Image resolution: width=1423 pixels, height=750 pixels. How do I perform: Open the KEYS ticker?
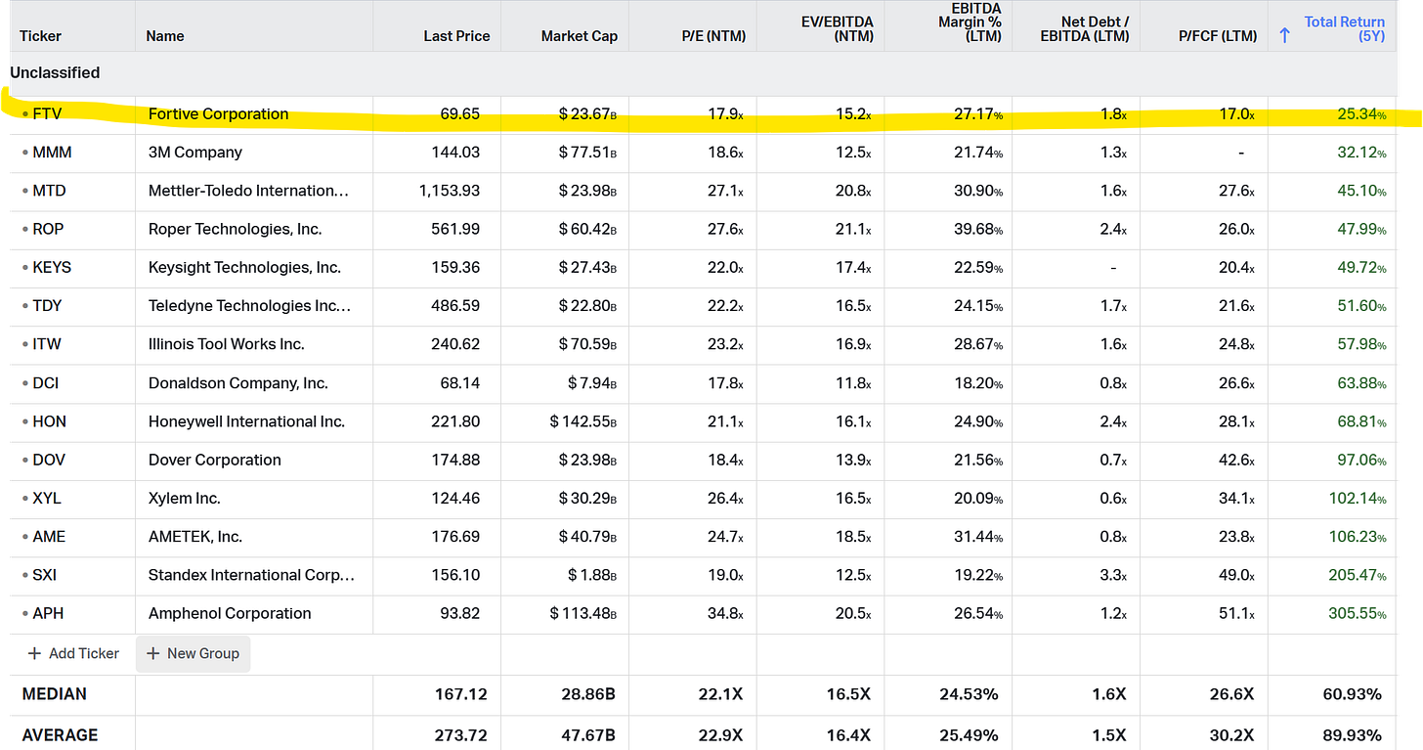pos(52,267)
